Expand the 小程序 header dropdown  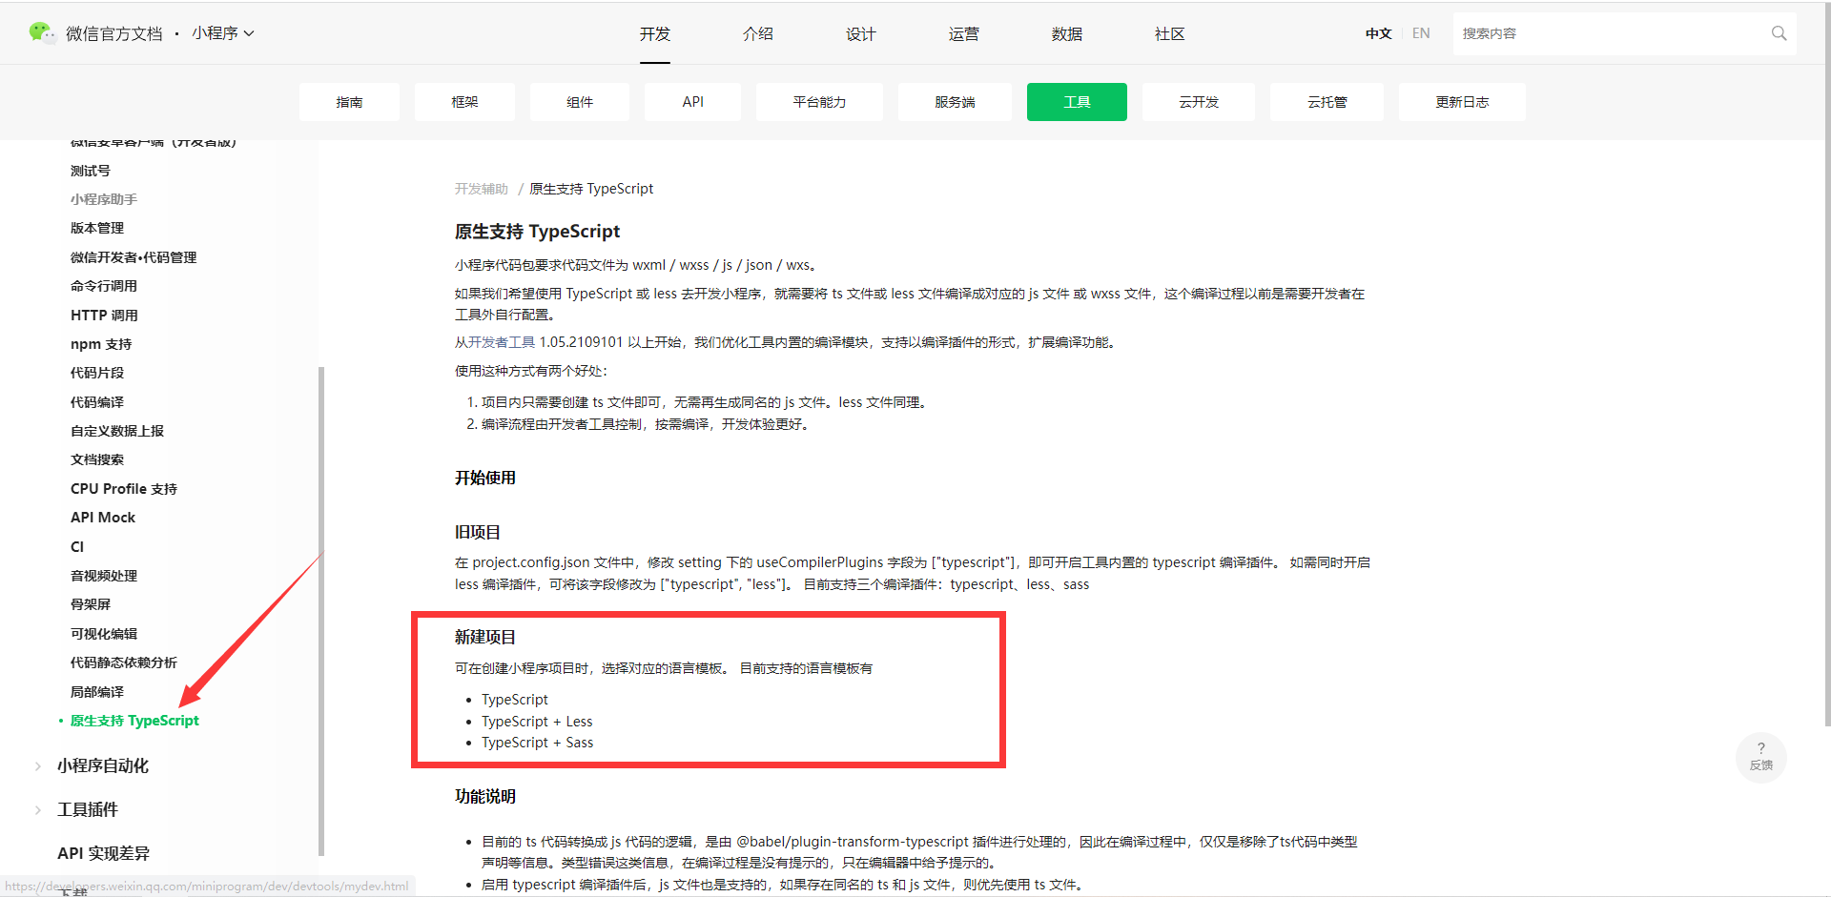pyautogui.click(x=223, y=32)
